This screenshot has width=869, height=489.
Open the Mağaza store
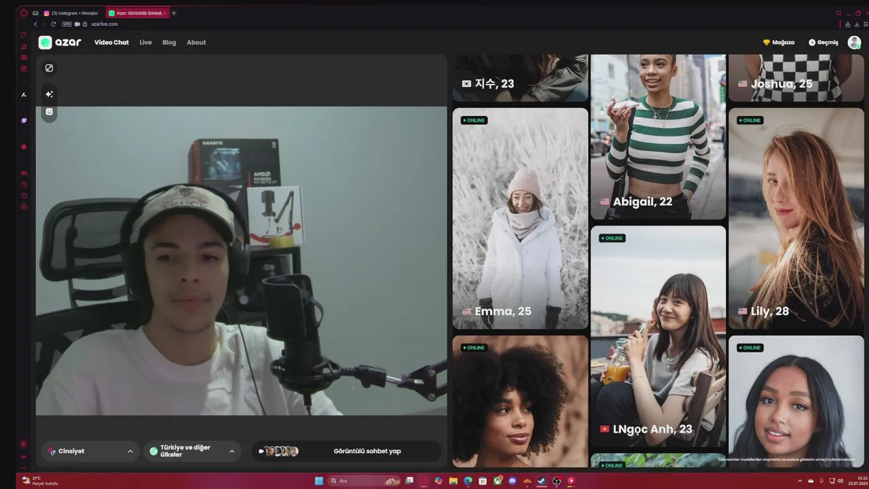click(779, 42)
